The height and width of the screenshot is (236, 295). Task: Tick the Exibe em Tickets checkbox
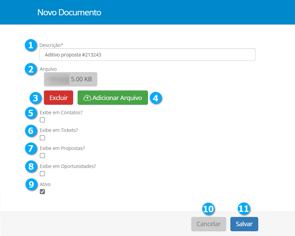click(x=43, y=138)
